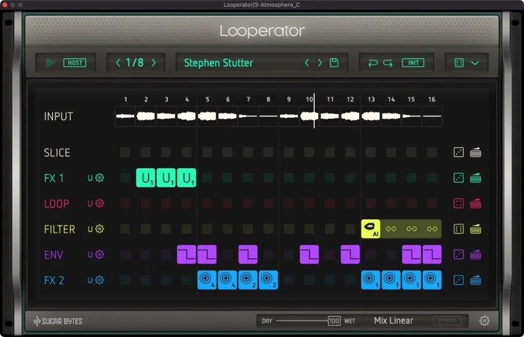Randomize the FX 2 row with dice icon
This screenshot has width=524, height=337.
(459, 280)
